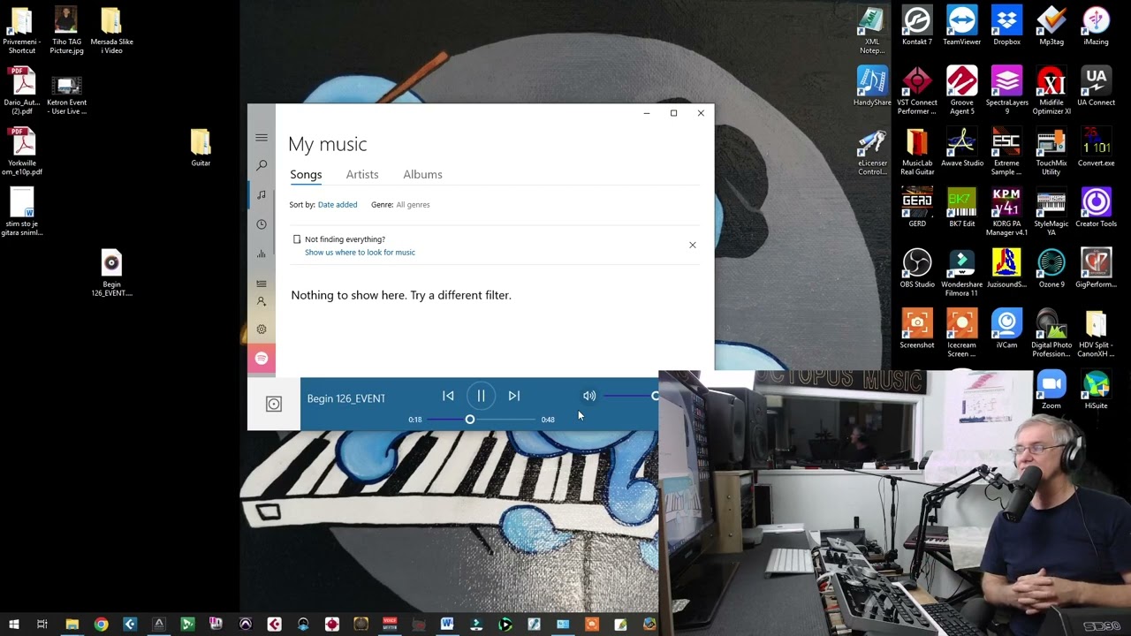The width and height of the screenshot is (1131, 636).
Task: Click the Ozone 9 desktop icon
Action: click(1051, 269)
